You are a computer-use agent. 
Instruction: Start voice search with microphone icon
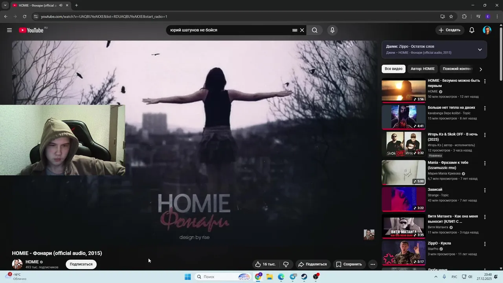tap(332, 30)
